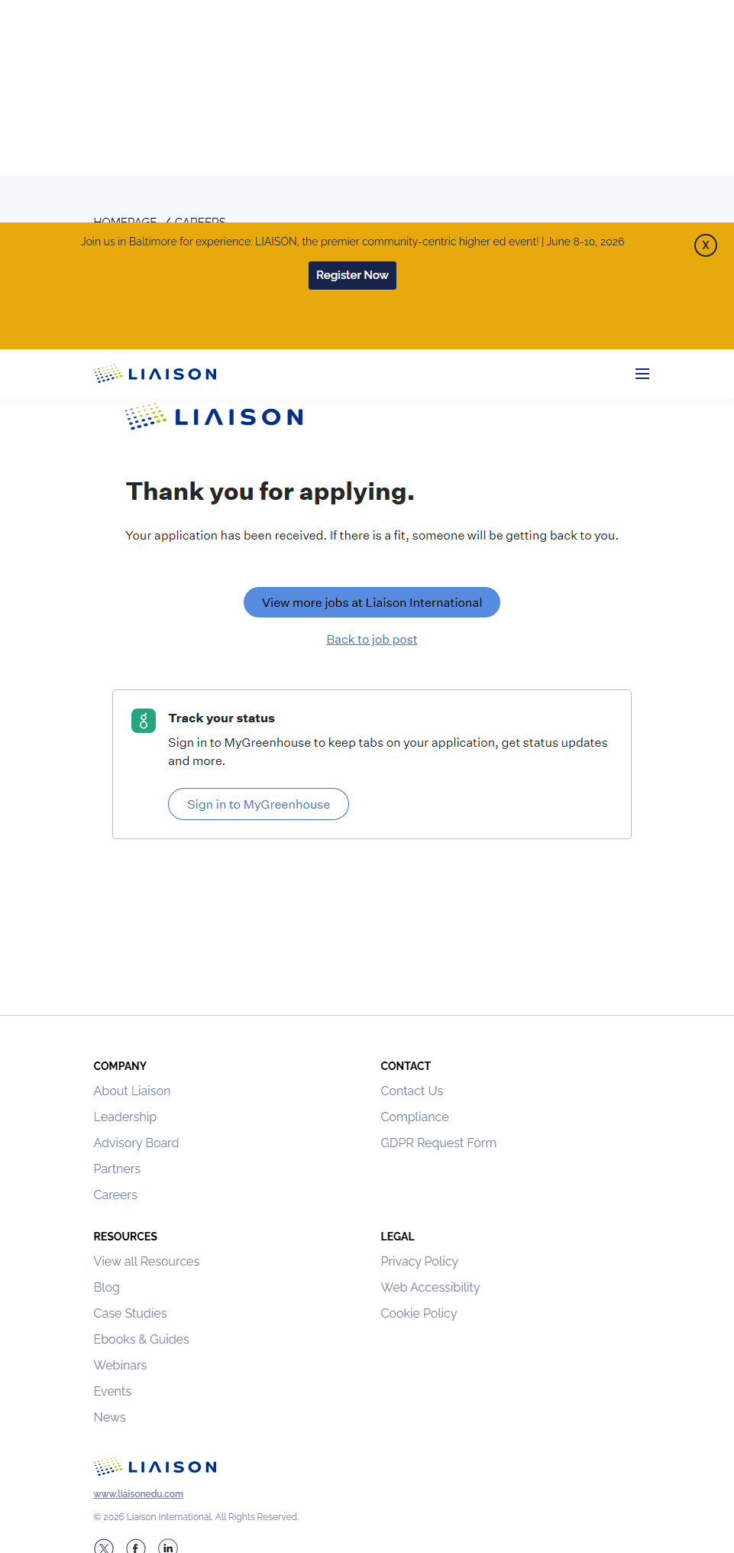
Task: Open the Contact Us link
Action: coord(412,1091)
